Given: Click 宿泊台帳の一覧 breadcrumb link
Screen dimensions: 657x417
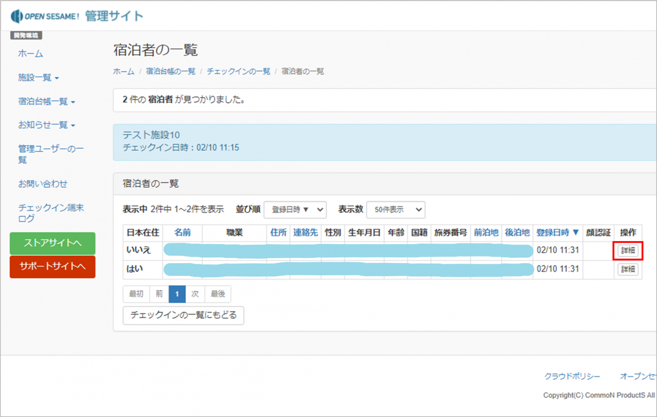Looking at the screenshot, I should pyautogui.click(x=170, y=72).
